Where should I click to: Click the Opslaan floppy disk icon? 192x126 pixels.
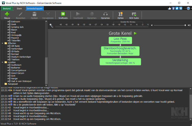34,14
